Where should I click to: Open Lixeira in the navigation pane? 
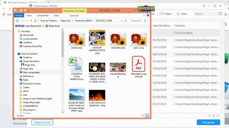(26, 87)
